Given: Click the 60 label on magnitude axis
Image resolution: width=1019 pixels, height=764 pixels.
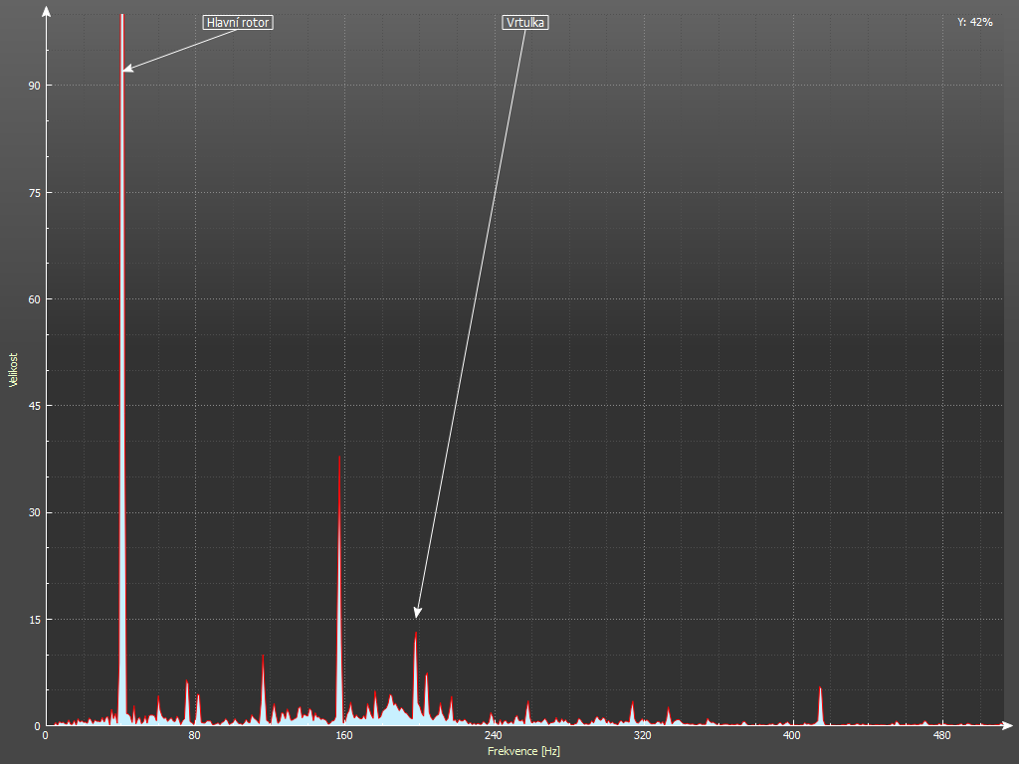Looking at the screenshot, I should coord(33,299).
